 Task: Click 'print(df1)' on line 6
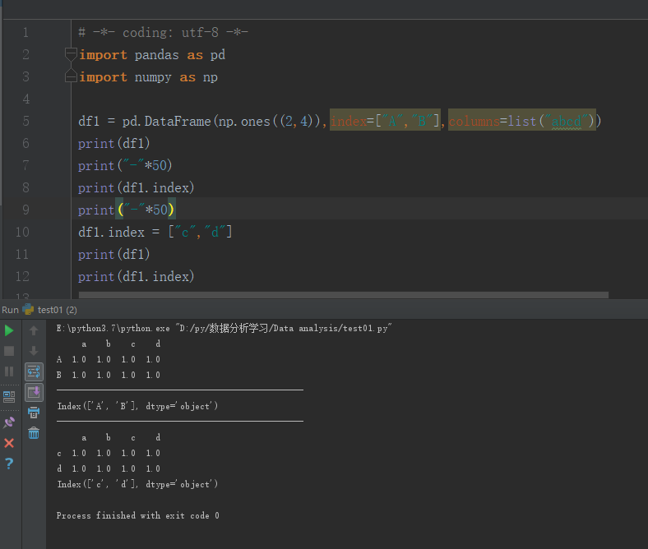pos(114,143)
